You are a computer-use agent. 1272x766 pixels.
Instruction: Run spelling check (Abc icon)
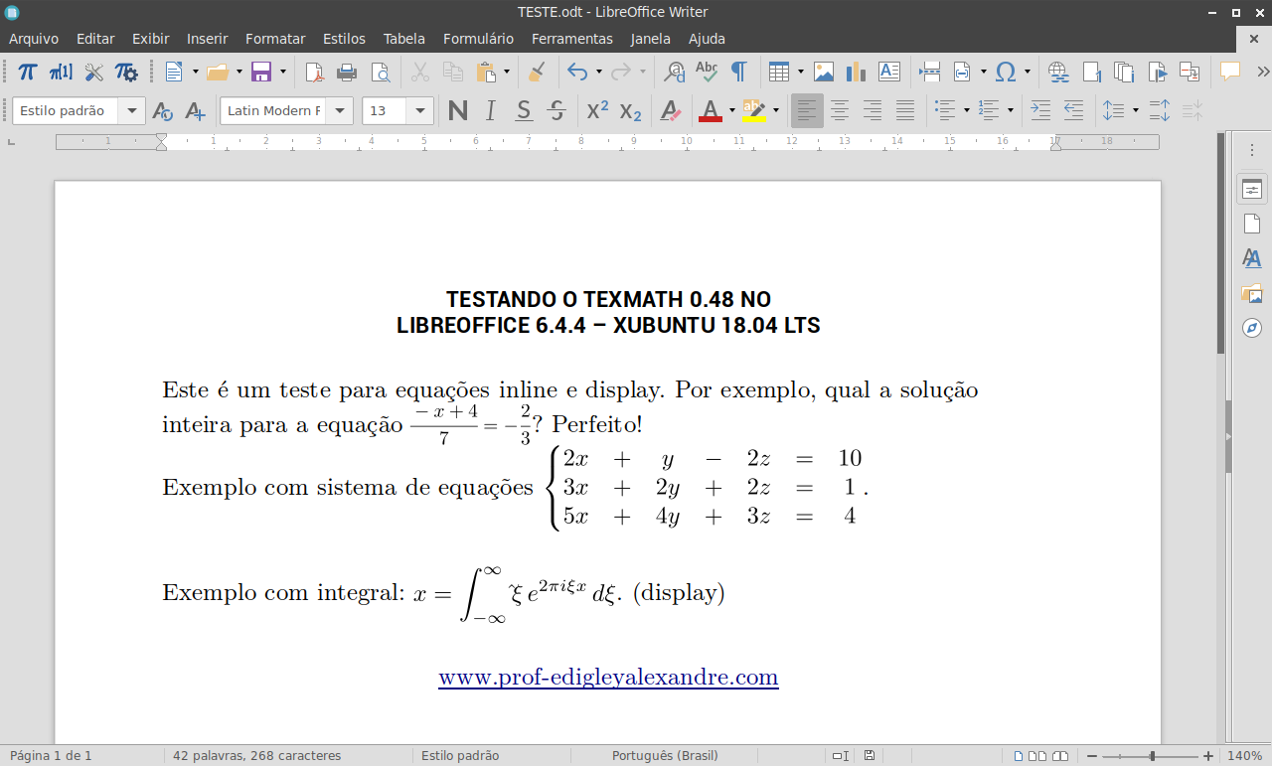(x=707, y=72)
